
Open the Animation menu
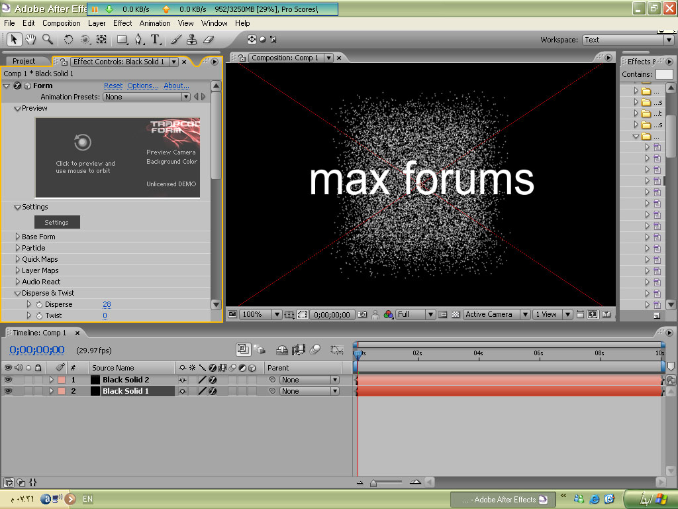(x=155, y=23)
